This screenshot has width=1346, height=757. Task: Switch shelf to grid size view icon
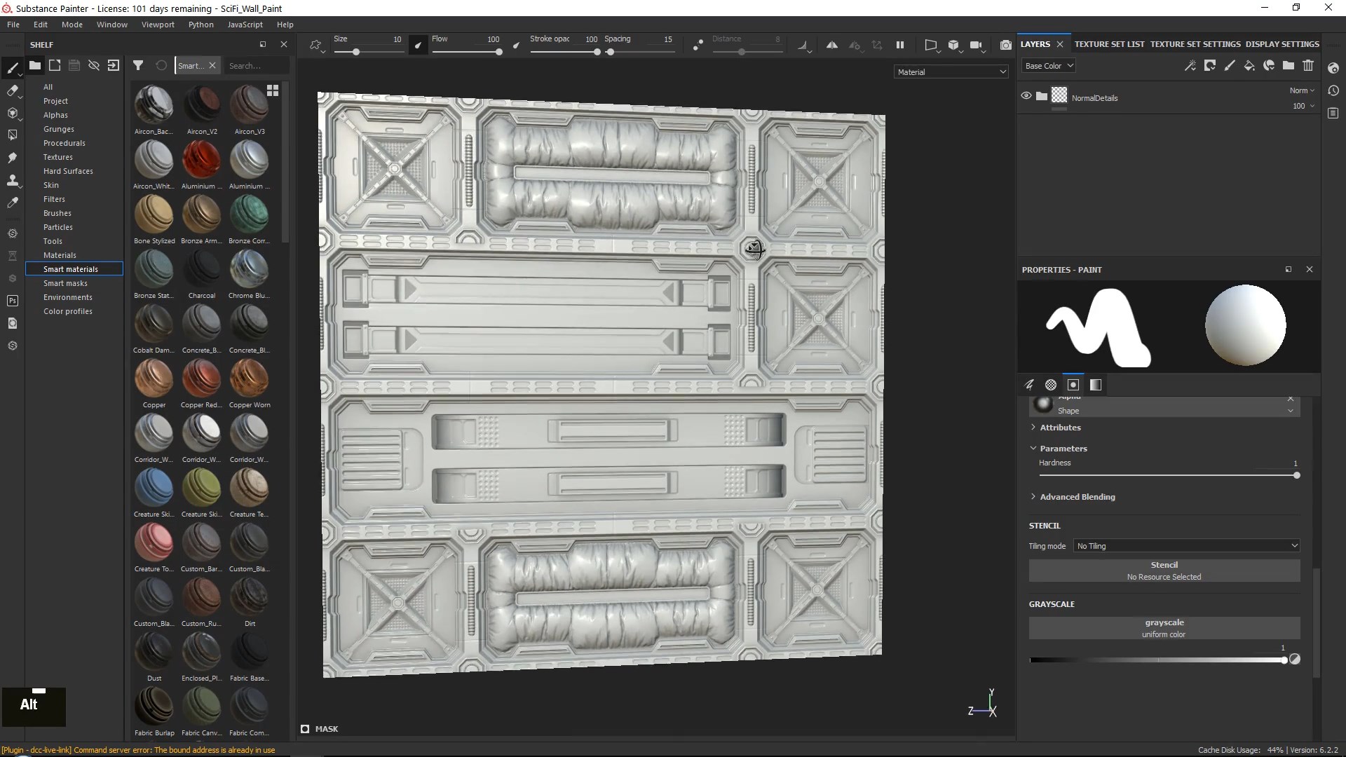(x=273, y=90)
